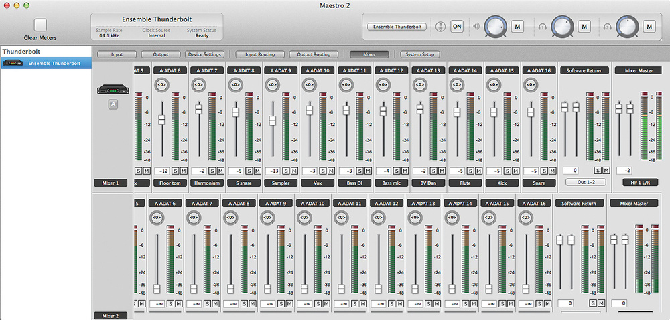Open the System Setup tab
The image size is (670, 320).
coord(421,54)
